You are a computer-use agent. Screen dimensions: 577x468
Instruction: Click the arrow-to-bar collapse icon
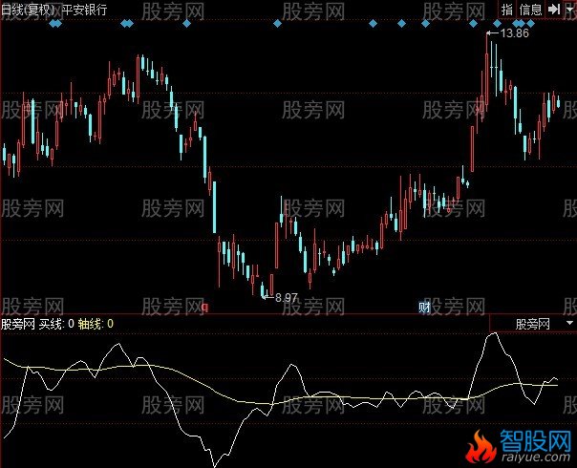pyautogui.click(x=554, y=10)
